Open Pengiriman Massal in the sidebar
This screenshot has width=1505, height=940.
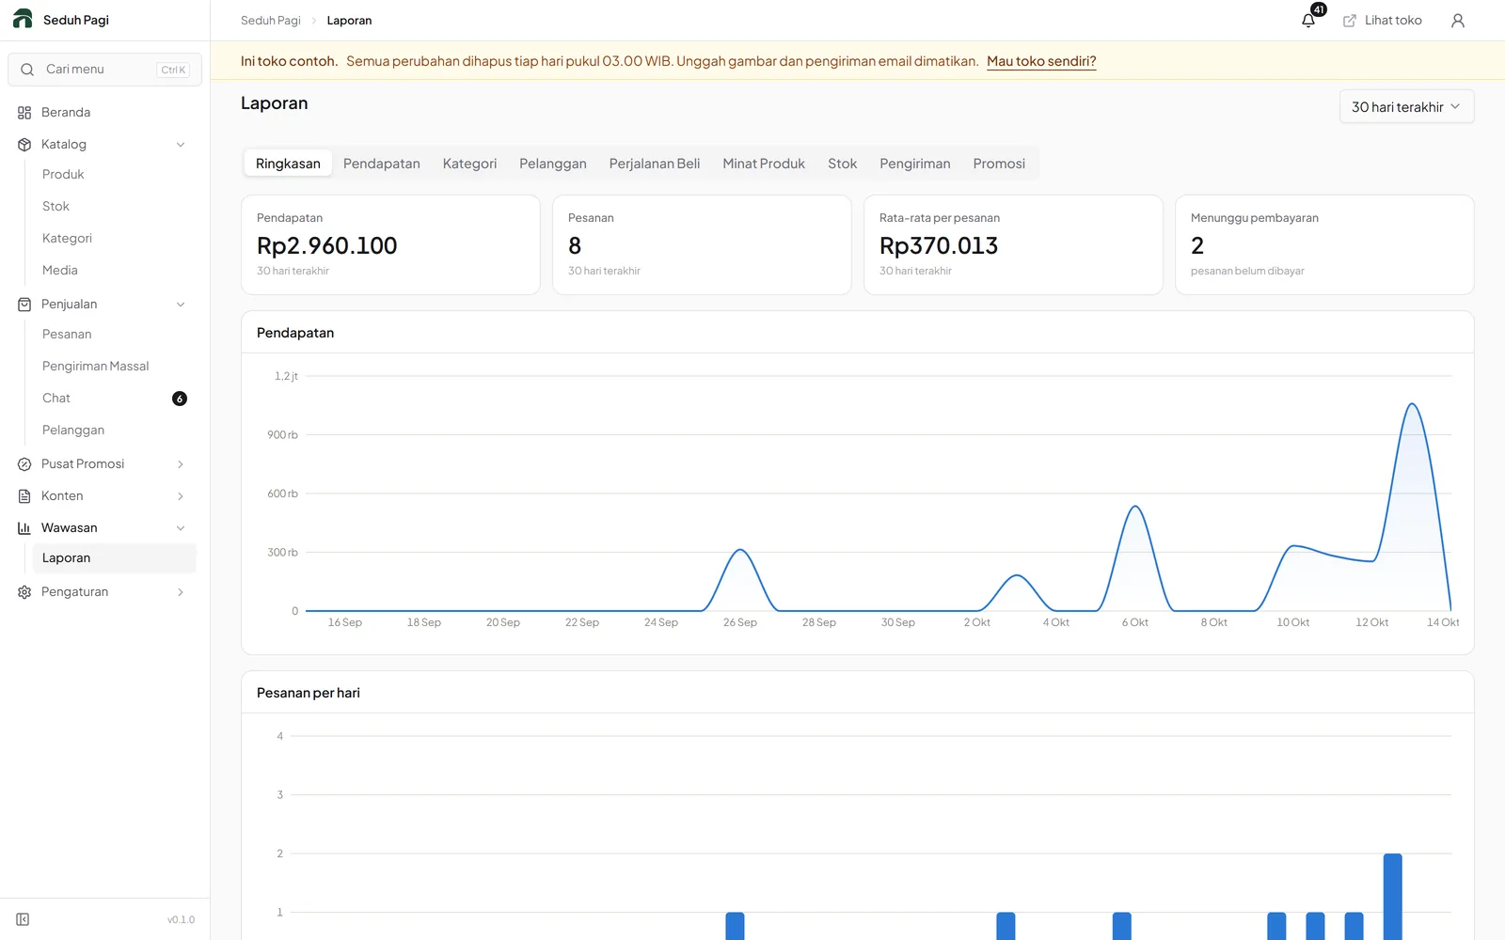pos(96,367)
